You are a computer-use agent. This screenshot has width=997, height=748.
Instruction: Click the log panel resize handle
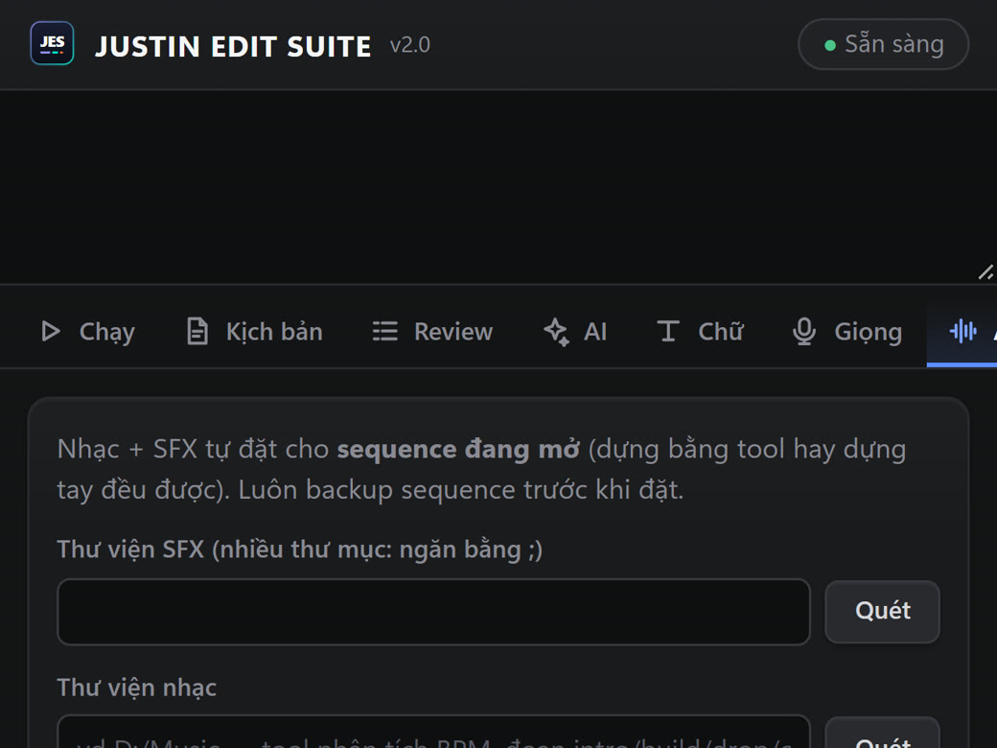(985, 272)
